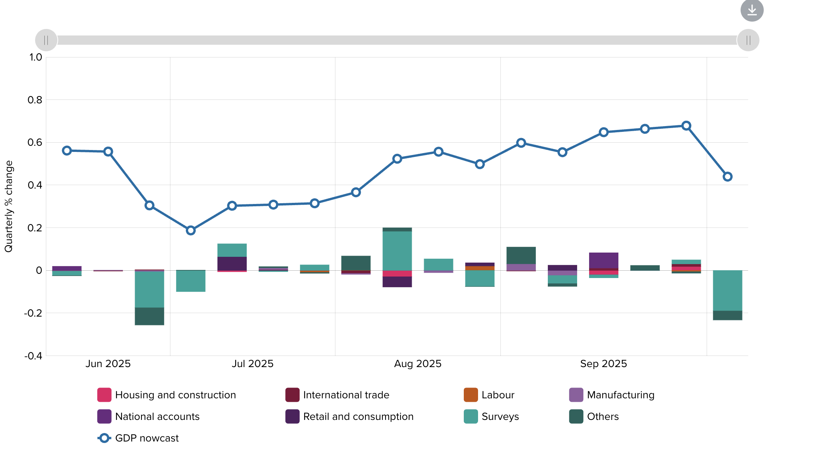Click the gray range slider track
Image resolution: width=815 pixels, height=455 pixels.
[397, 40]
